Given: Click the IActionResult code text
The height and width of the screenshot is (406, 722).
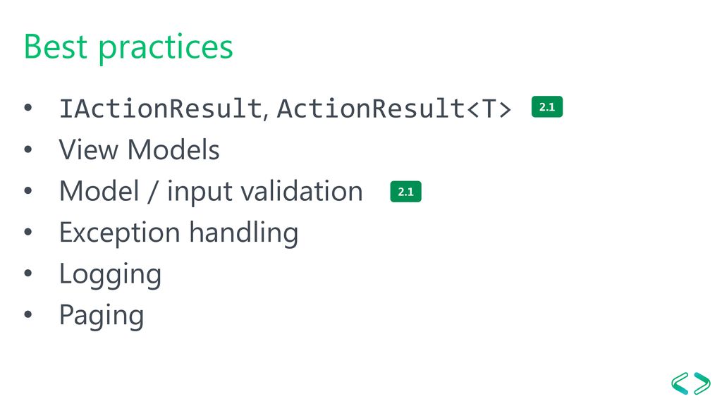Looking at the screenshot, I should coord(161,109).
